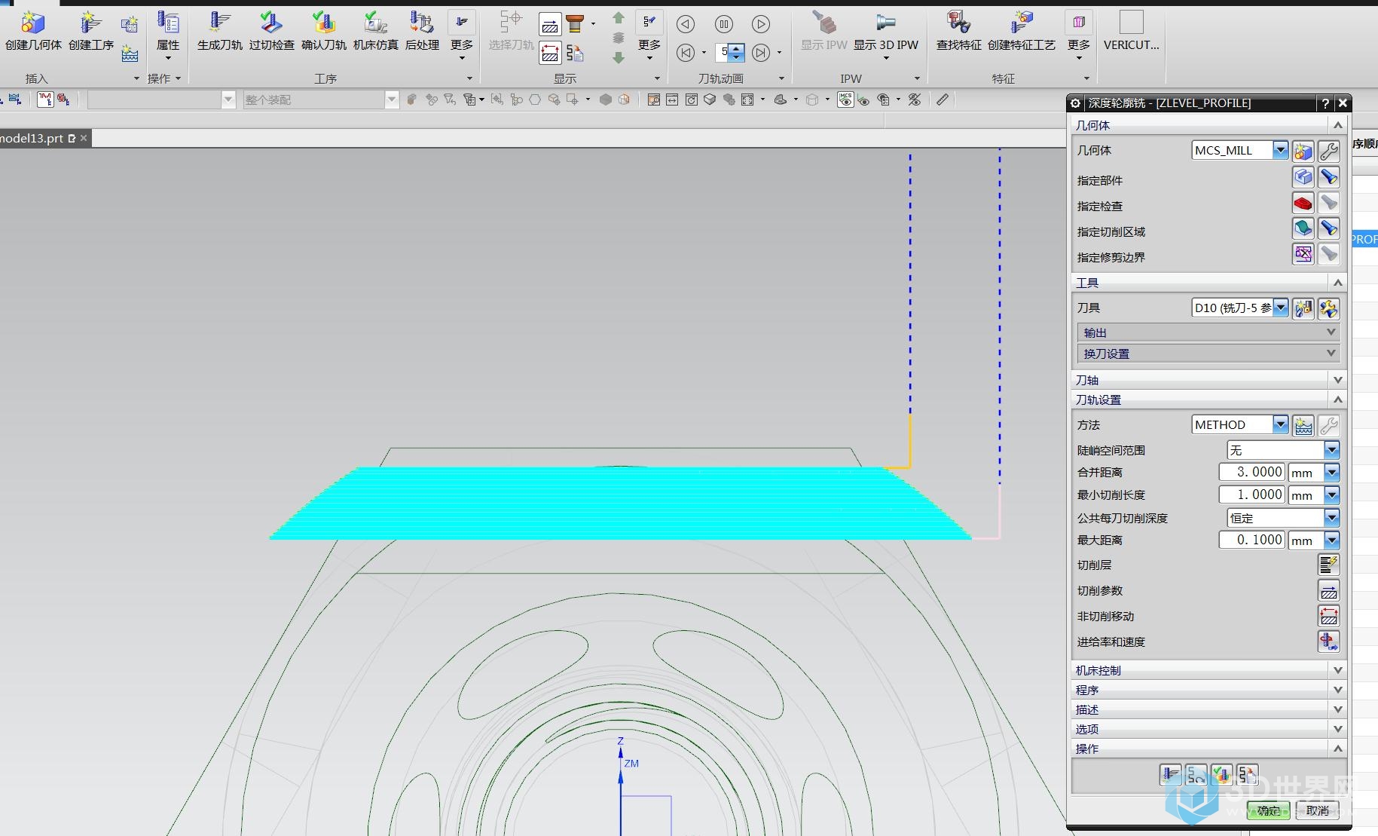Screen dimensions: 1378x836
Task: Expand the 选项 (Options) section
Action: point(1208,729)
